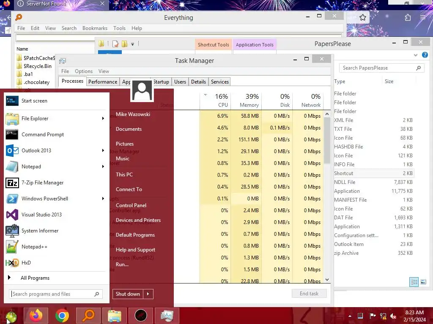Viewport: 433px width, 324px height.
Task: Open Firefox extensions icon
Action: [408, 18]
